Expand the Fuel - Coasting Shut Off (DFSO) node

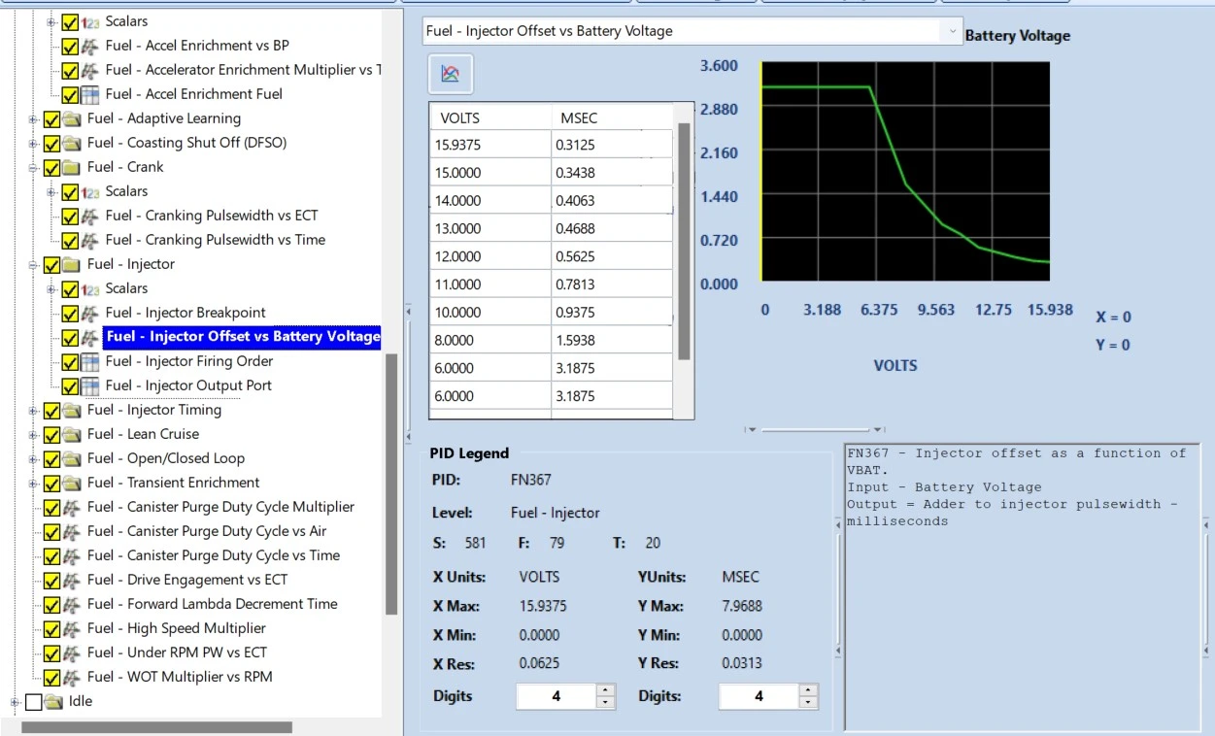[x=33, y=143]
